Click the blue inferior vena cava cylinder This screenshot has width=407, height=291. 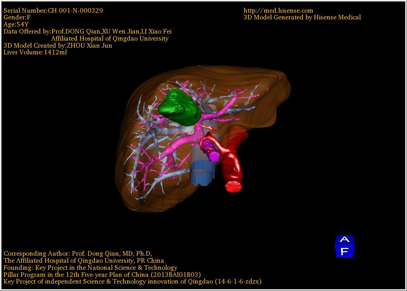pos(203,173)
